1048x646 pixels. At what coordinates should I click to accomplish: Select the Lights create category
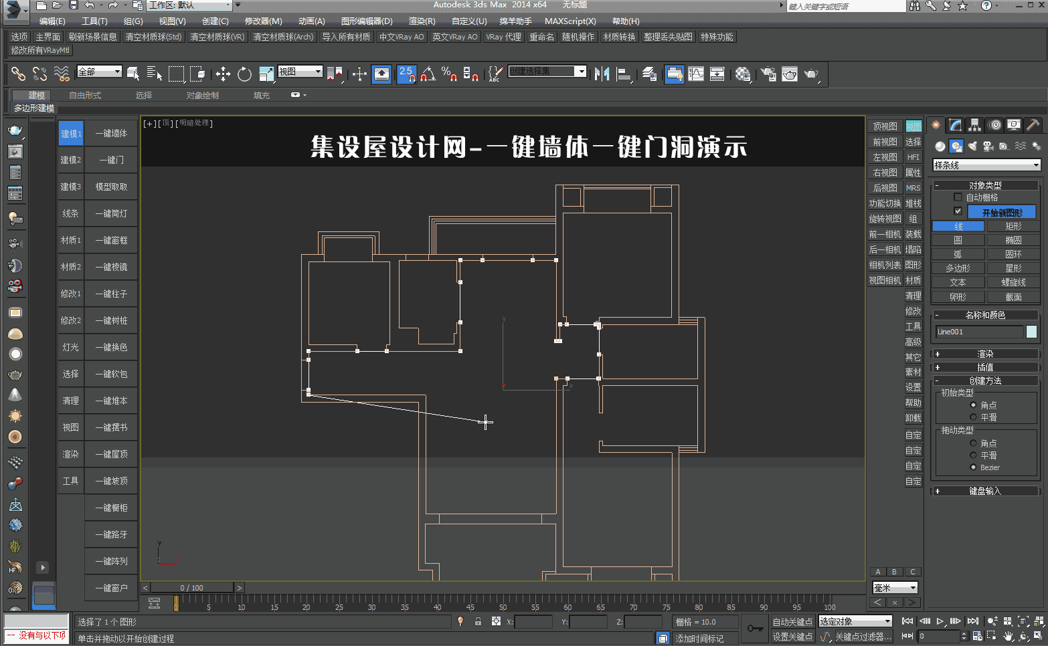coord(972,146)
